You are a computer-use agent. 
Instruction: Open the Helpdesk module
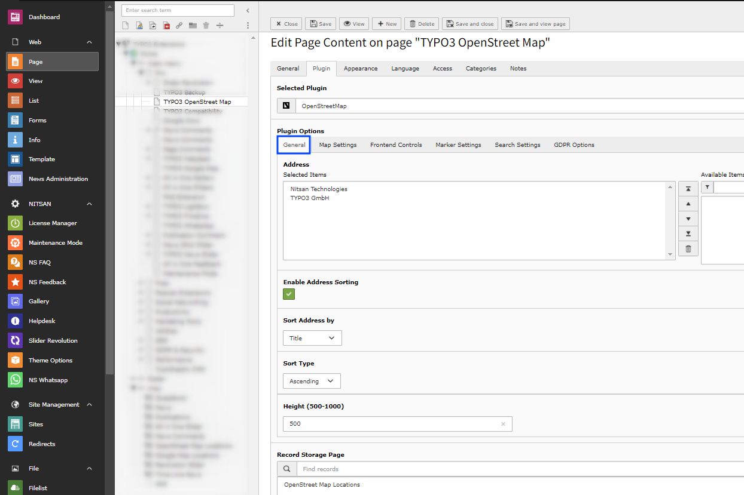tap(53, 321)
